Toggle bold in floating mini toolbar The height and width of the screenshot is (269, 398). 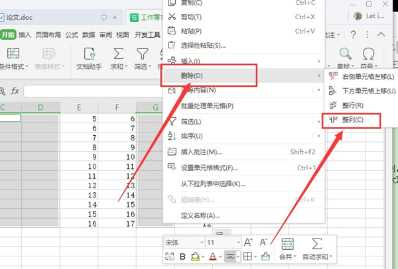coord(182,256)
